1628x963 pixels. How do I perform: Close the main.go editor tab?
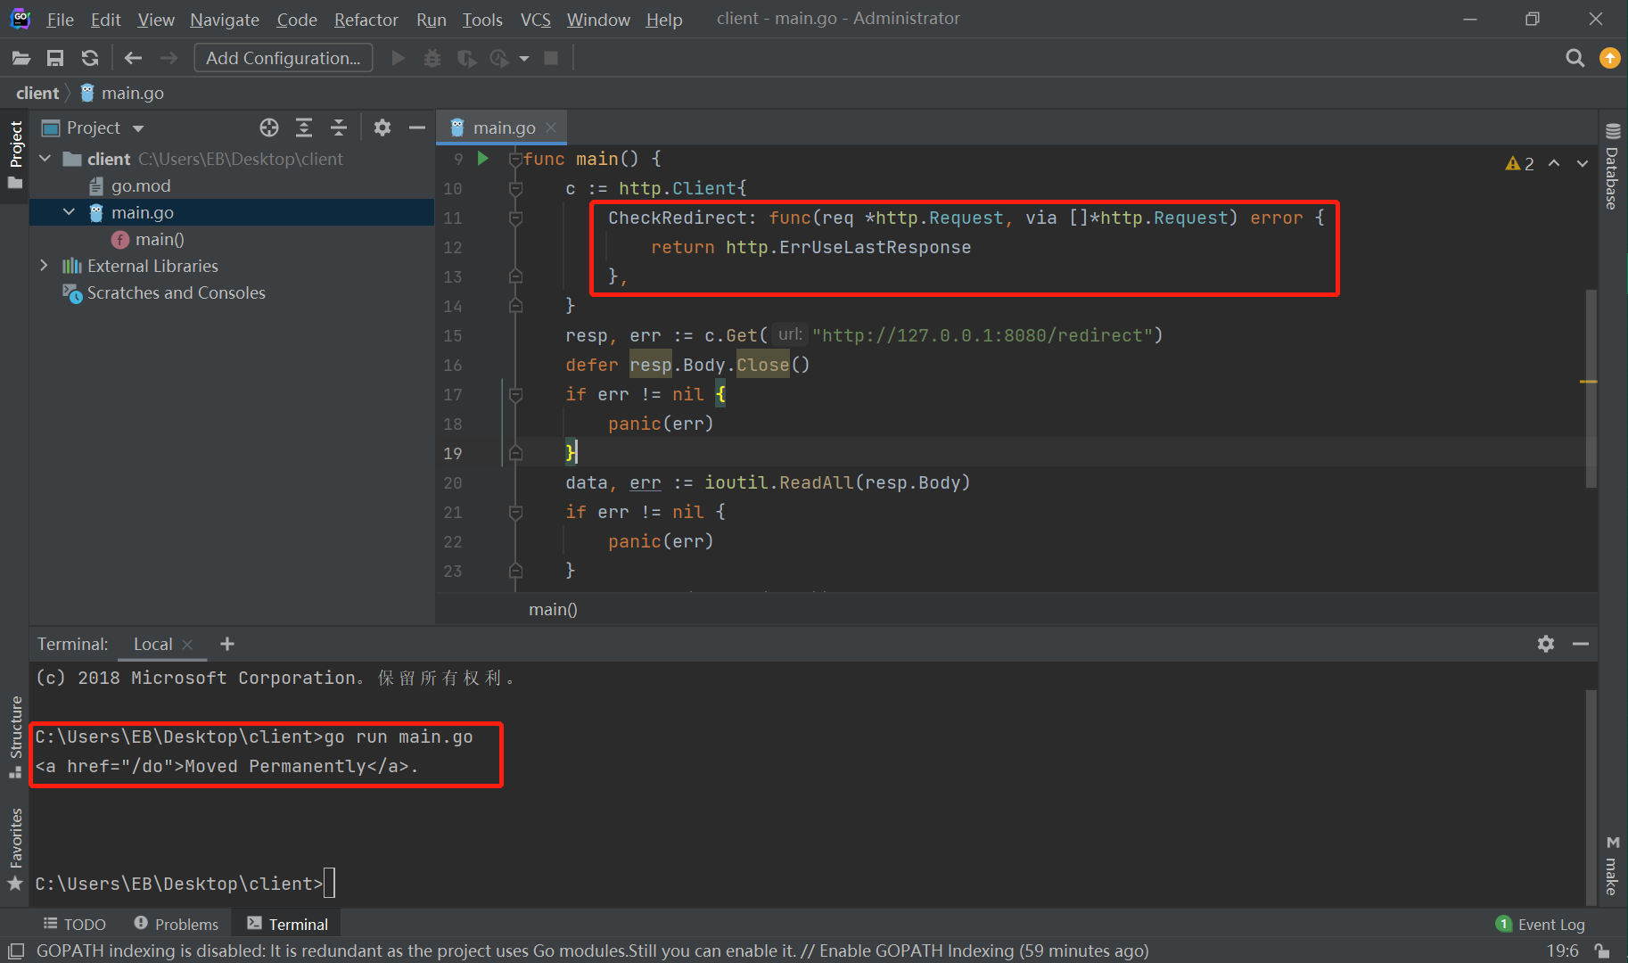point(552,128)
